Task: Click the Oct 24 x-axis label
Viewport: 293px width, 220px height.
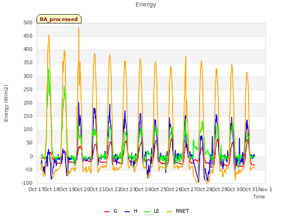Action: pos(143,189)
